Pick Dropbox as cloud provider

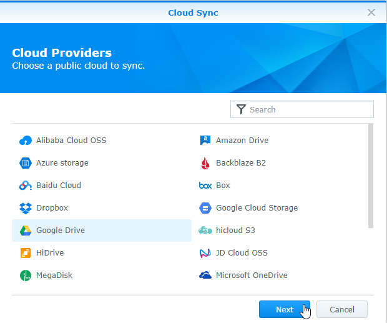102,208
